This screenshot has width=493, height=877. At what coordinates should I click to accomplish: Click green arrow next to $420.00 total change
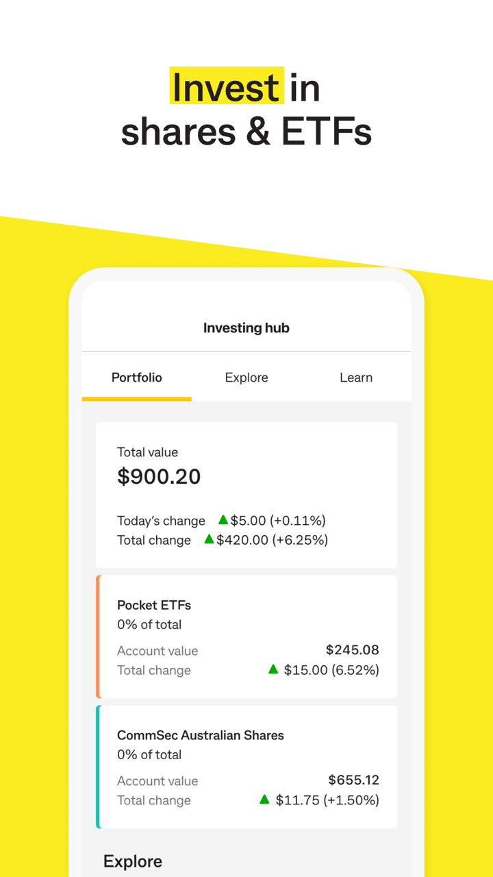pyautogui.click(x=209, y=539)
